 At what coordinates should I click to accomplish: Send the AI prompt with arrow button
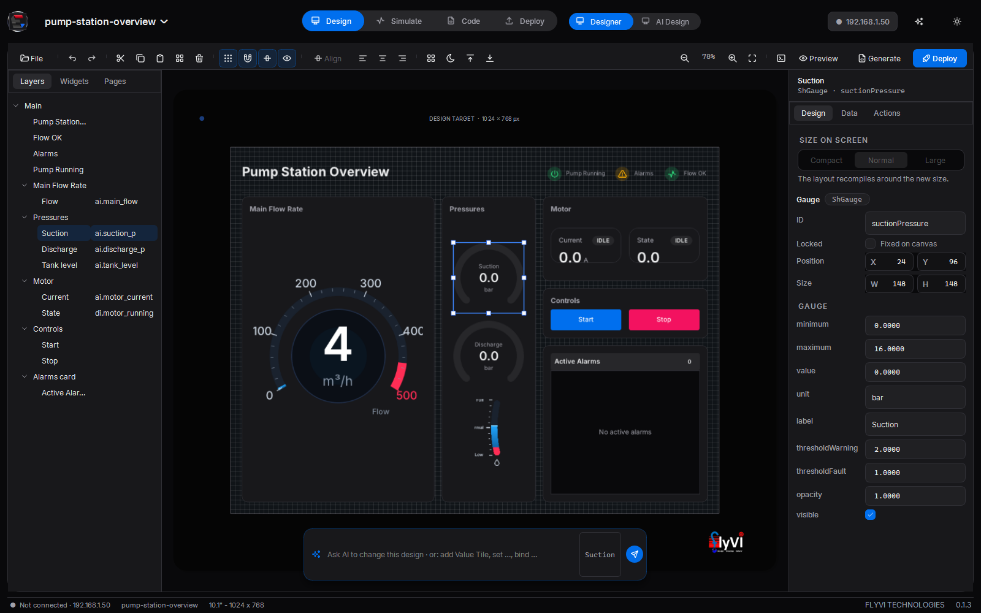[635, 554]
